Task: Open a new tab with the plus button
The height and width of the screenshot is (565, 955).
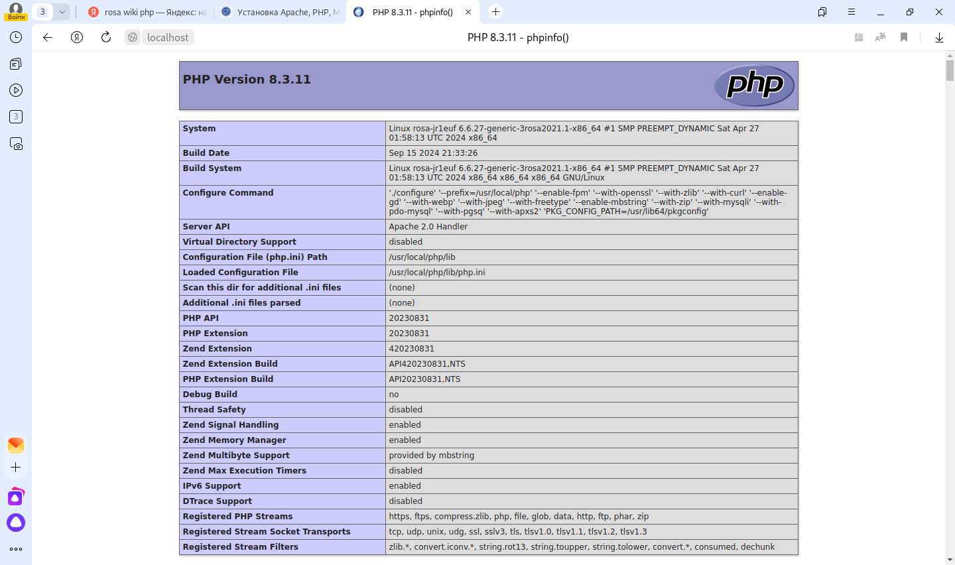Action: coord(495,12)
